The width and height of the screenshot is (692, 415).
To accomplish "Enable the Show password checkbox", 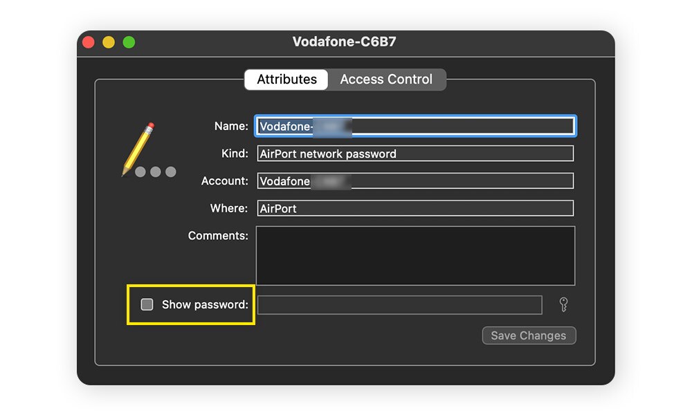I will click(147, 304).
